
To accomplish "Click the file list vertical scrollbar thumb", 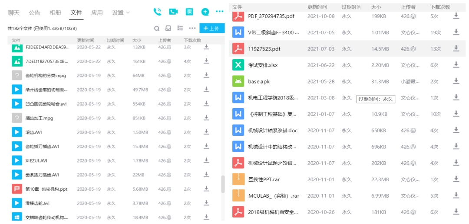I will pyautogui.click(x=222, y=184).
